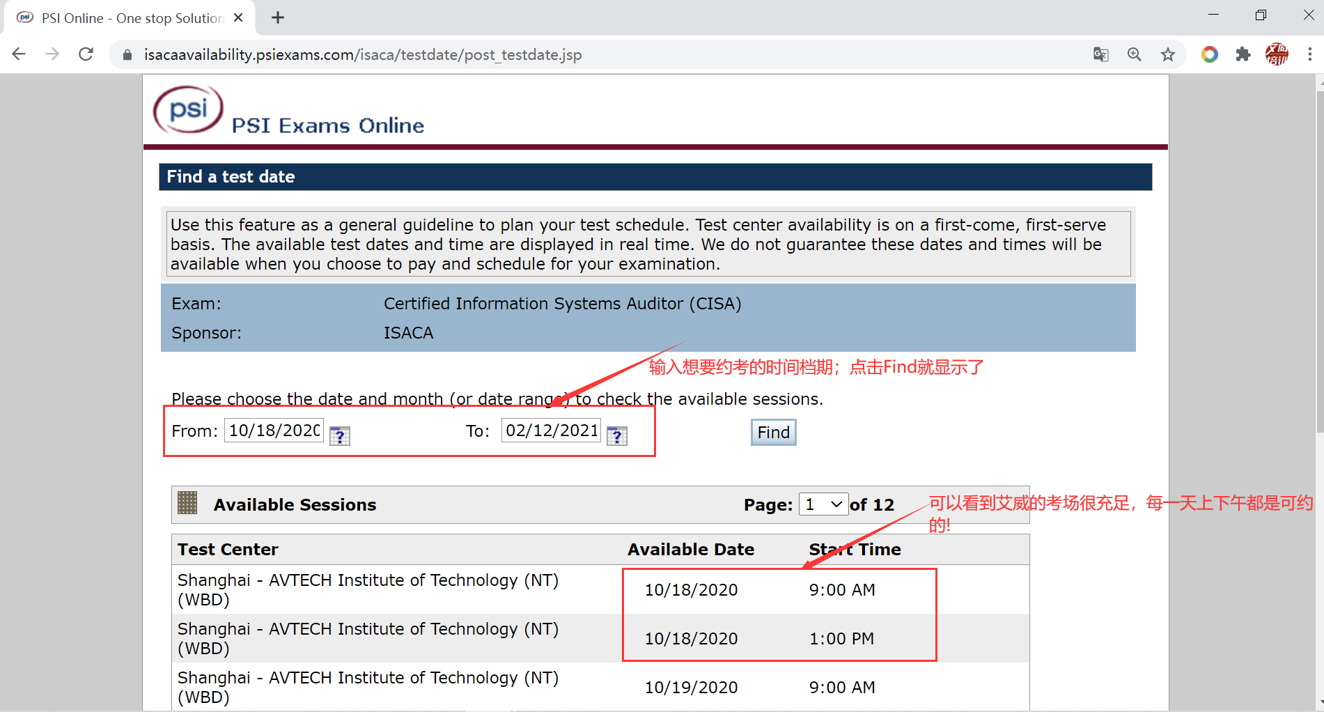
Task: Restore down the browser window
Action: coord(1261,15)
